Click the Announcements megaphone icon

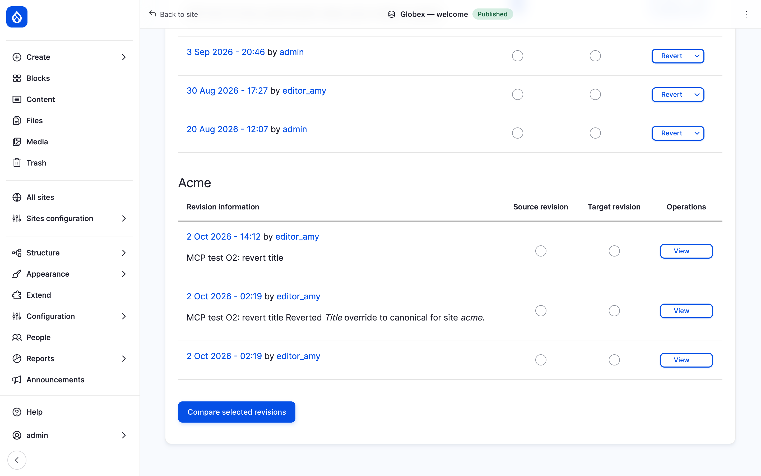[17, 380]
